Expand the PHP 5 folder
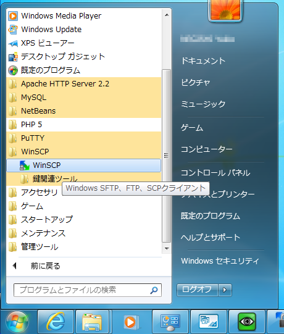 pos(84,125)
